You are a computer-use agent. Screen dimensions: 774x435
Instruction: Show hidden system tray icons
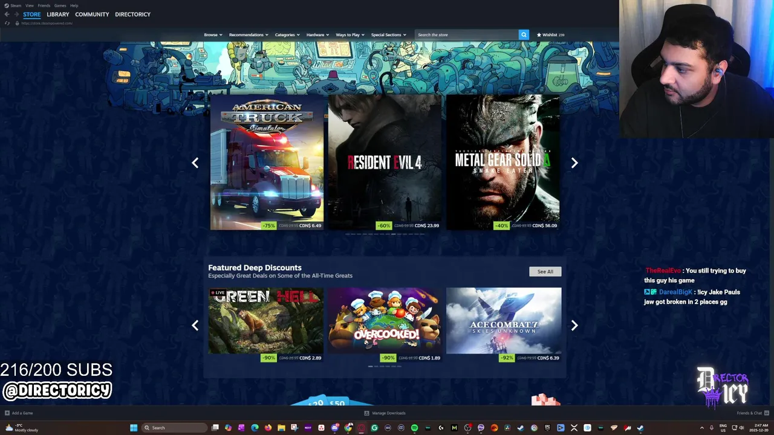tap(702, 428)
